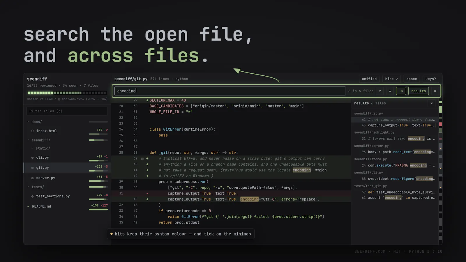Click half-seen status icon beside server.py
The height and width of the screenshot is (262, 466).
pos(32,178)
